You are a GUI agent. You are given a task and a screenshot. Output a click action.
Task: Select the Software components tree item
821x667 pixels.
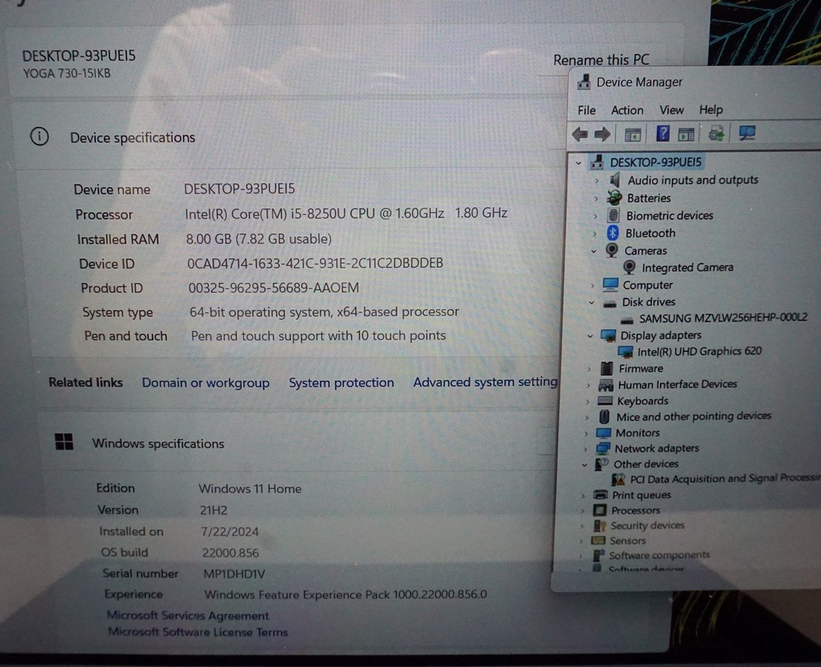[660, 555]
